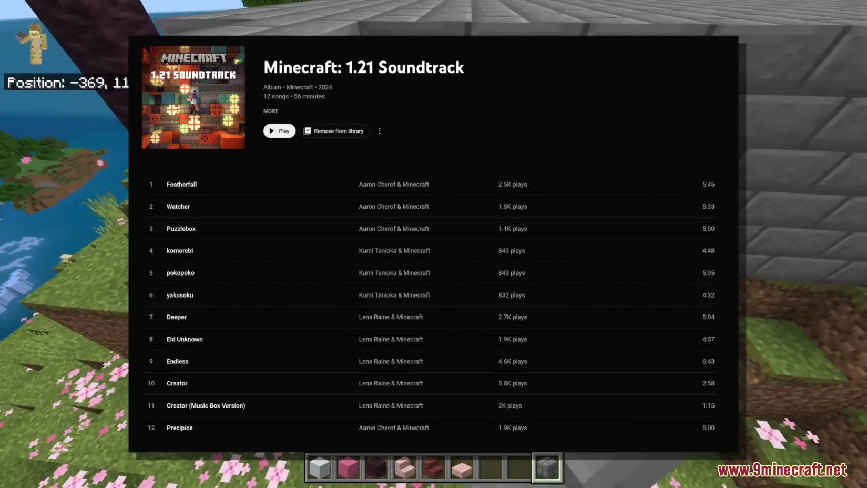The image size is (867, 488).
Task: Click the Minecraft: 1.21 Soundtrack album title
Action: click(x=364, y=67)
